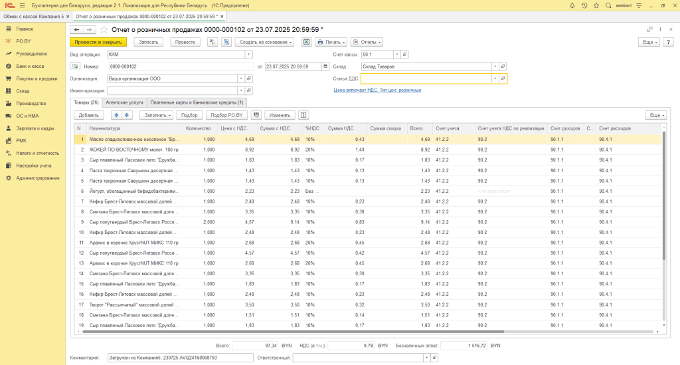Expand Статья ДДС dropdown arrow
The height and width of the screenshot is (365, 680).
tap(495, 78)
